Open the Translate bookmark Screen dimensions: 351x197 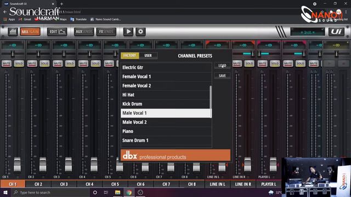point(78,20)
